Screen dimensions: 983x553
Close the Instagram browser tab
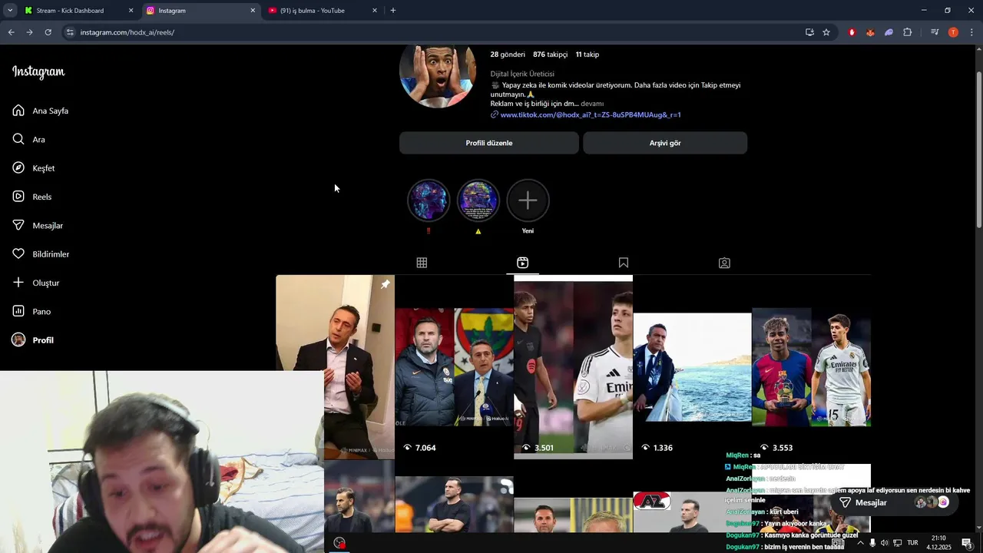click(253, 11)
